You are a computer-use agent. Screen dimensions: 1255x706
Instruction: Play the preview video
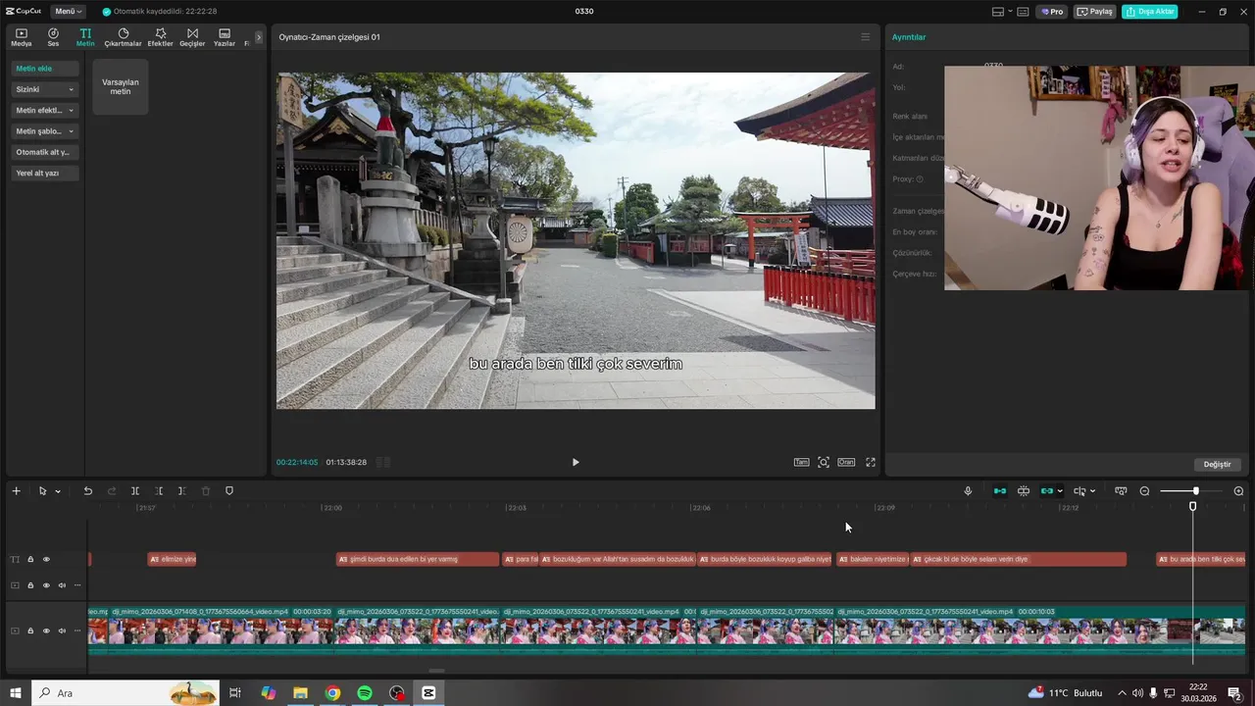click(x=576, y=462)
